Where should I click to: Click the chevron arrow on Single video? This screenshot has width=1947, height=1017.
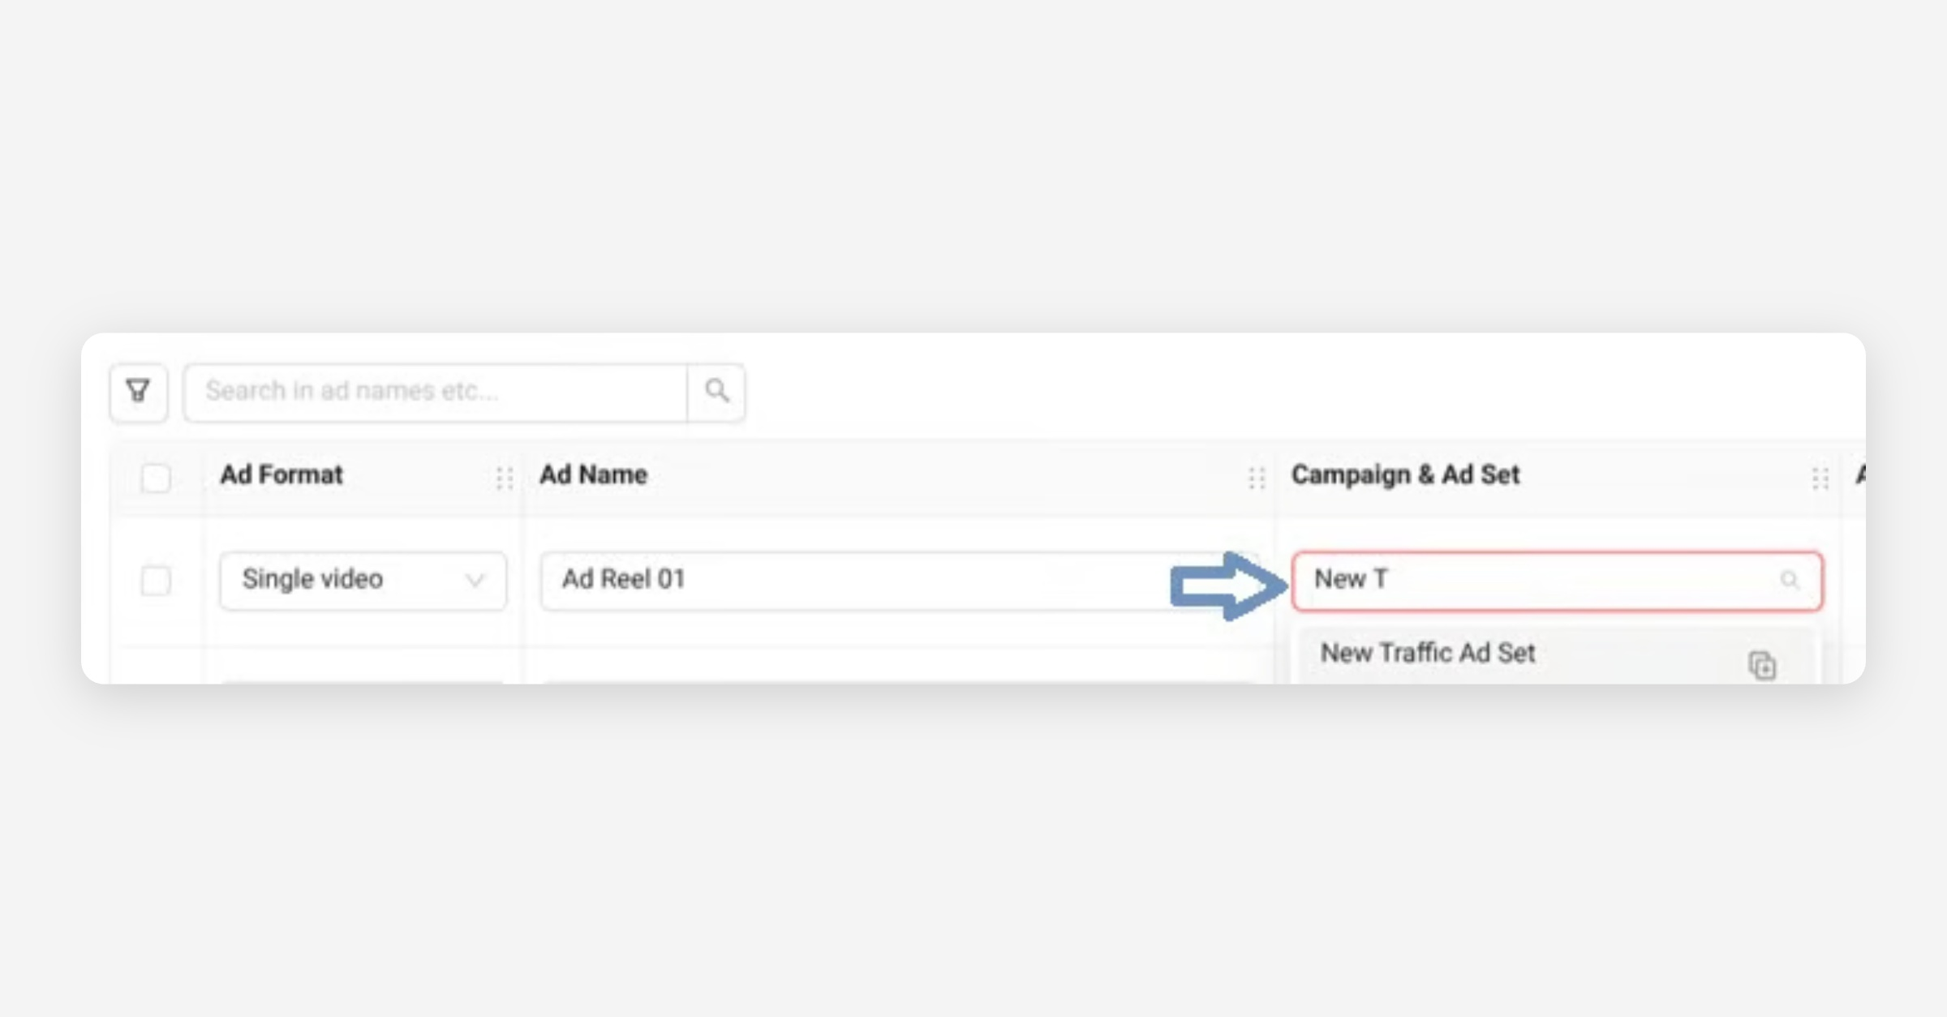[475, 581]
